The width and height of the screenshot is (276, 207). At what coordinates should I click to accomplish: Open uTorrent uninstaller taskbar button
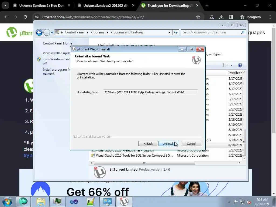(124, 202)
